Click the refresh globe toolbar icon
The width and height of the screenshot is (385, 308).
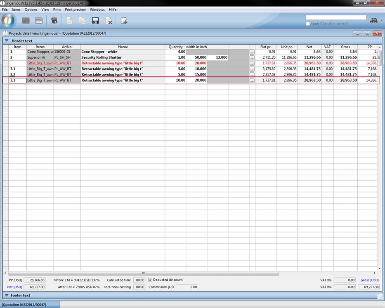54,21
